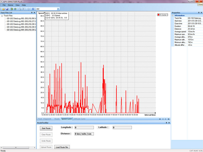This screenshot has height=152, width=203.
Task: Open help via blue question mark icon
Action: pos(33,9)
